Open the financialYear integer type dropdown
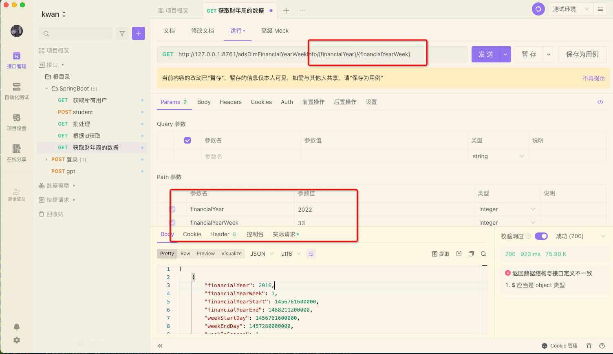 coord(507,209)
